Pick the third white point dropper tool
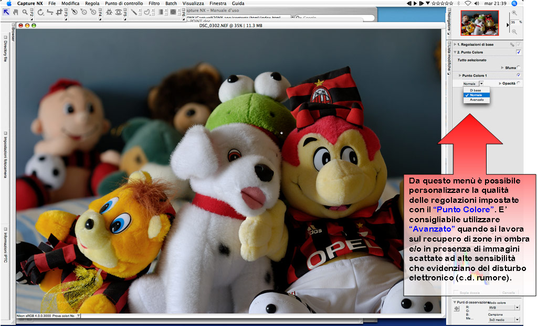 point(93,12)
